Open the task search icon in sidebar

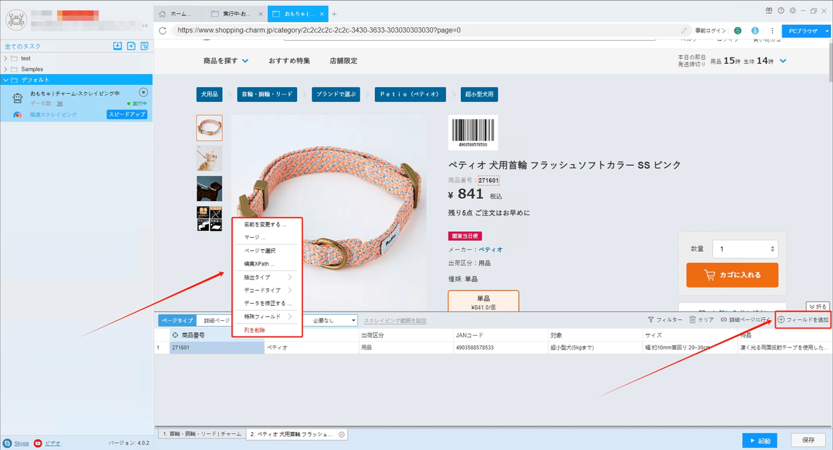pyautogui.click(x=144, y=46)
